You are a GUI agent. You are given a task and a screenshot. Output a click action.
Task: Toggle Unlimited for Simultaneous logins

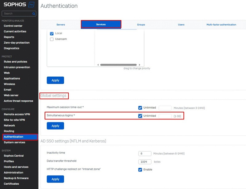(x=140, y=116)
